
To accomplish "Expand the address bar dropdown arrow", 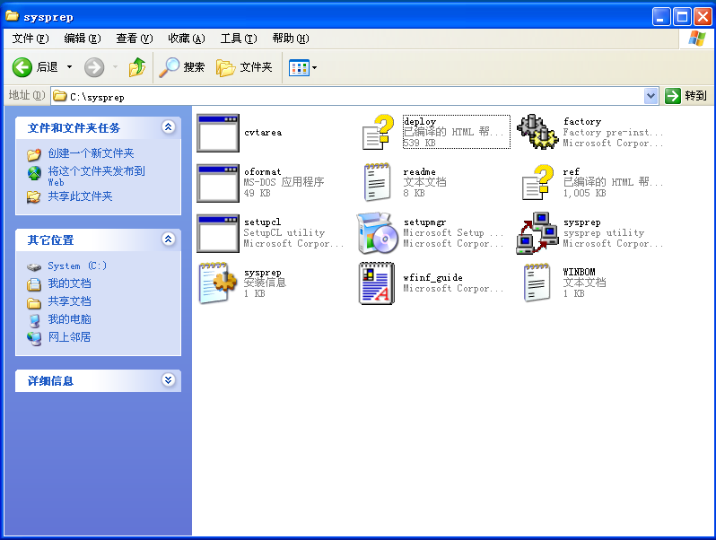I will coord(651,96).
